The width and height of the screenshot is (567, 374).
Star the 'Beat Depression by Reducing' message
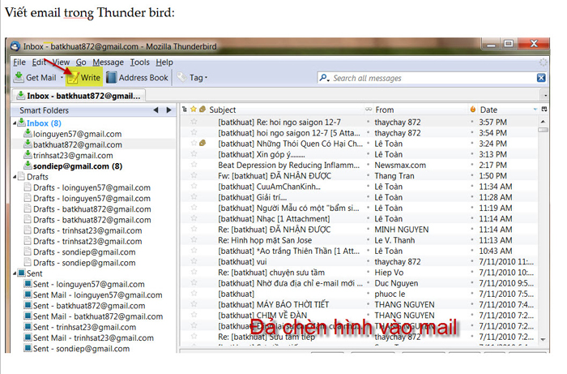pos(194,165)
